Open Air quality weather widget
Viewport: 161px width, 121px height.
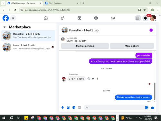(127, 118)
